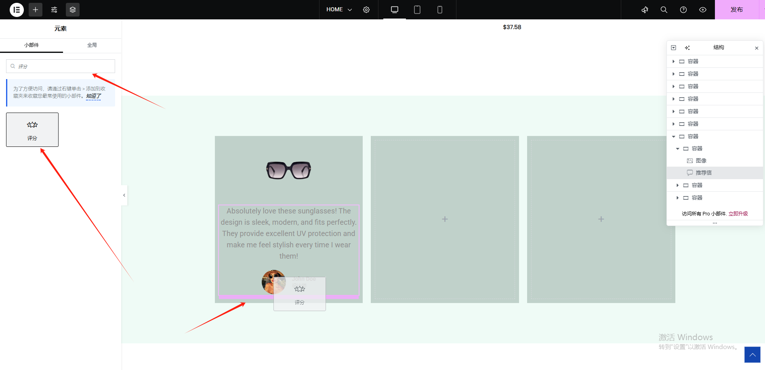Viewport: 765px width, 370px height.
Task: Open page settings gear icon
Action: tap(366, 10)
